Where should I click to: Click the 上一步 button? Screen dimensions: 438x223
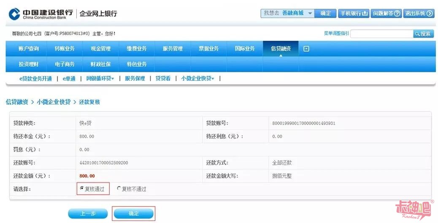88,214
